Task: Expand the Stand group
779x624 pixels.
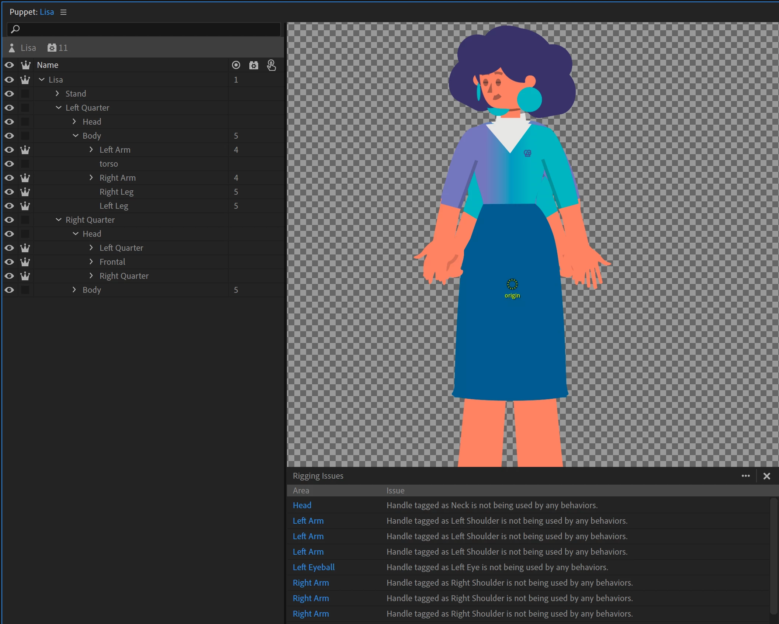Action: [57, 94]
